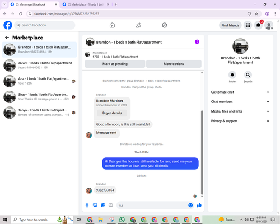Open the Friends icon in the top navigation
280x224 pixels.
(x=138, y=25)
